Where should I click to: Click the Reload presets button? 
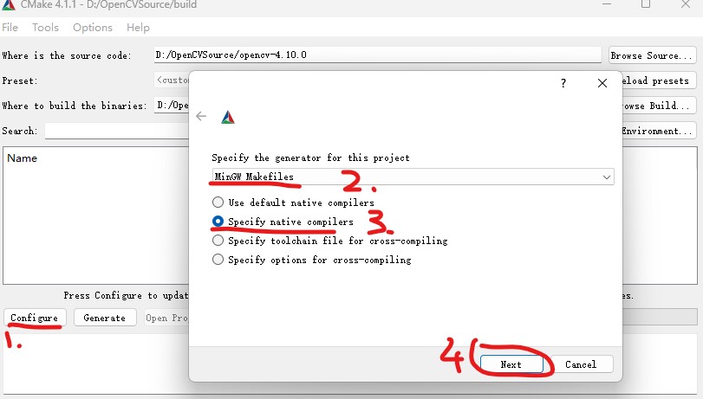pos(659,80)
